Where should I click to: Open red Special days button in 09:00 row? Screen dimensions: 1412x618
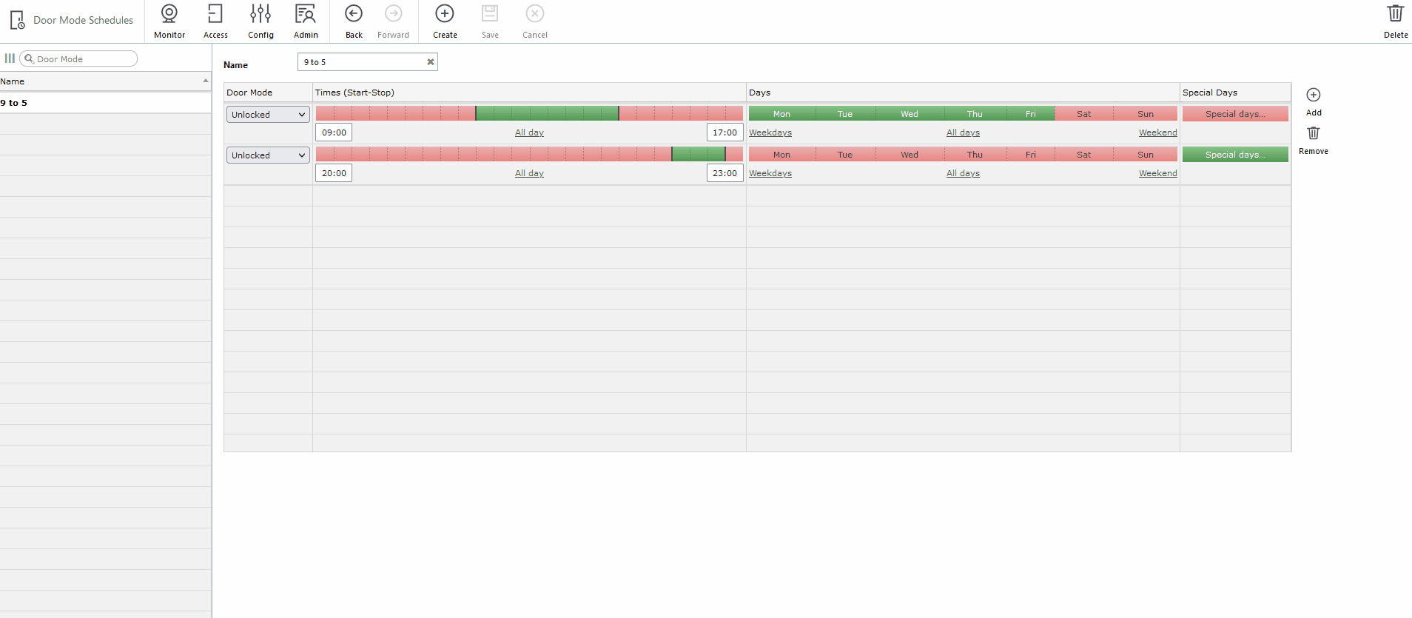1235,114
